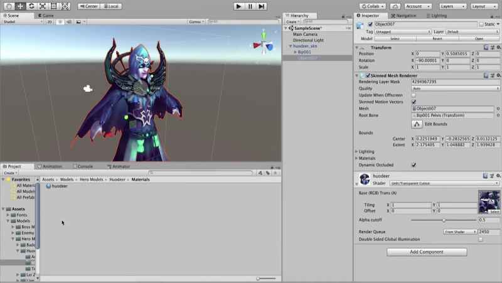Click the Model Select button
502x283 pixels.
[x=395, y=38]
